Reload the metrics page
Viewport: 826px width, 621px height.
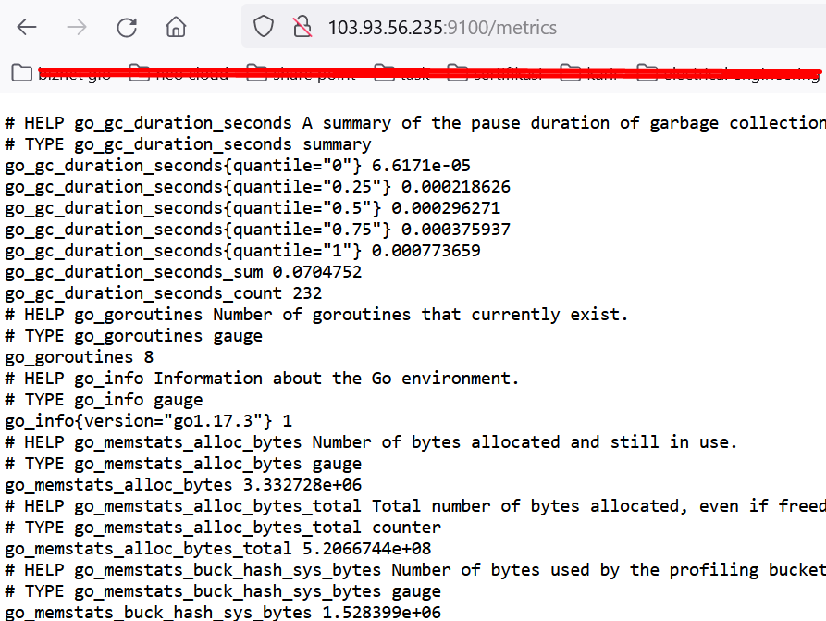pos(127,28)
